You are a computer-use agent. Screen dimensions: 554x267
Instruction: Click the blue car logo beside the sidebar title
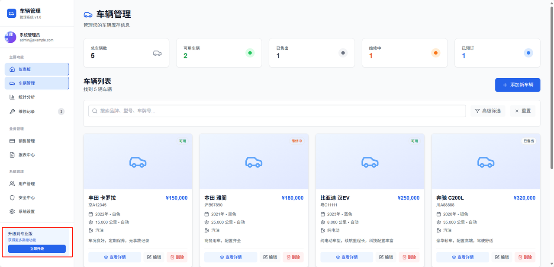[12, 13]
